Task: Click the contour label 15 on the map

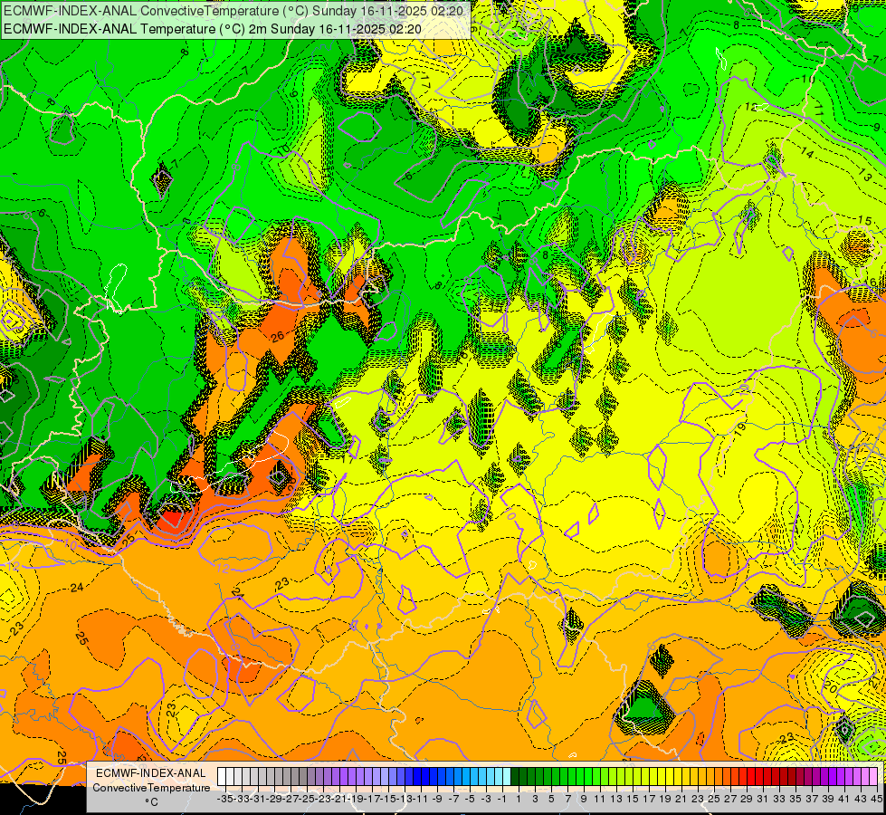Action: coord(864,220)
